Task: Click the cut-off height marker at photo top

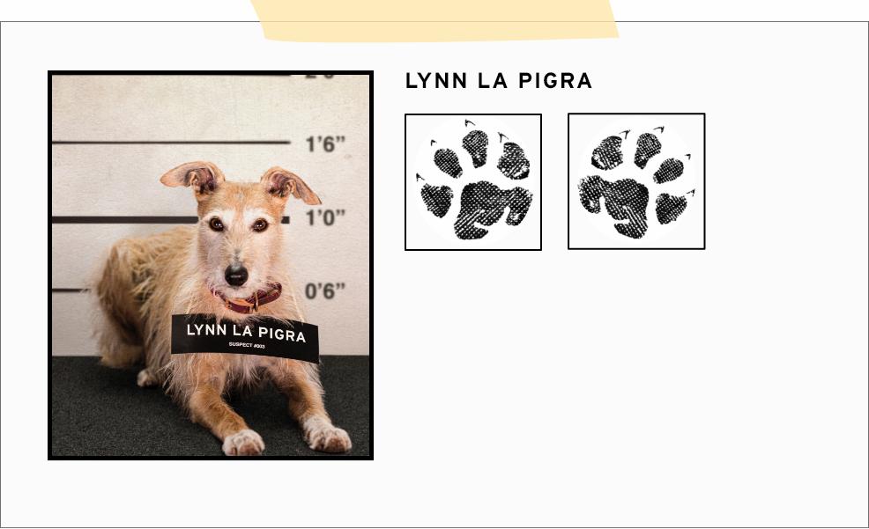Action: coord(320,77)
